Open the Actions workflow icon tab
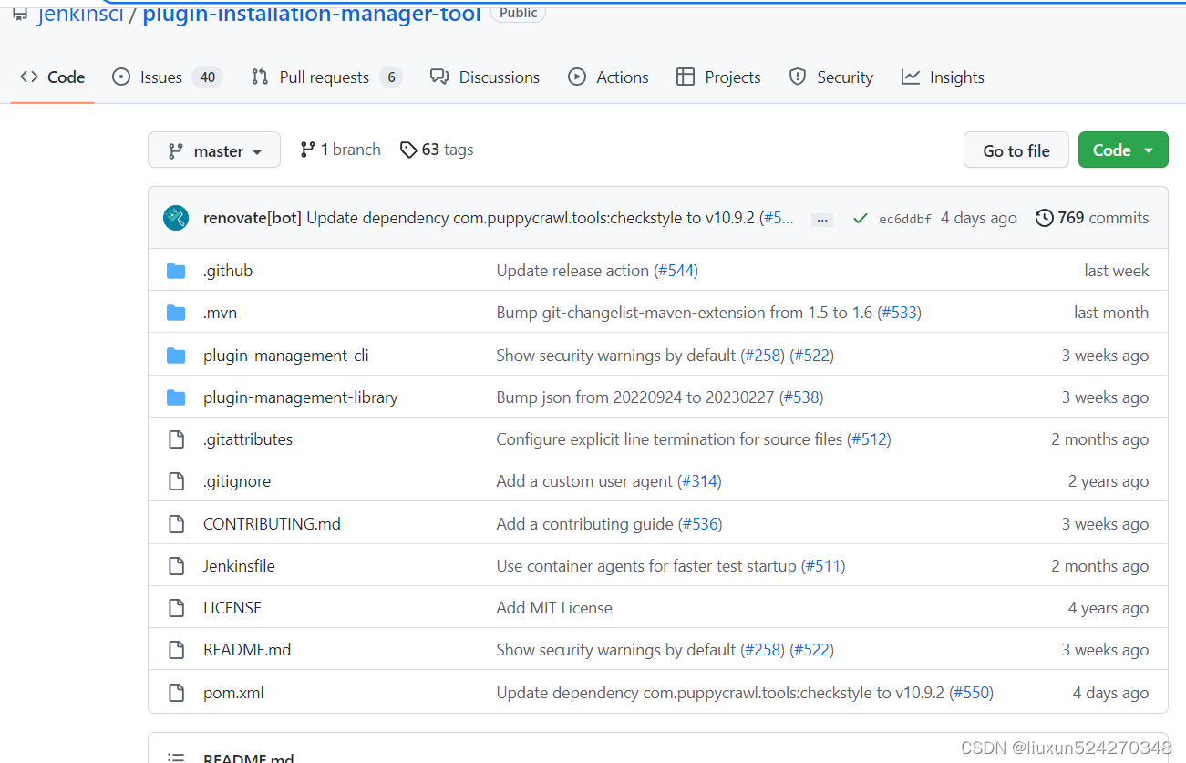Image resolution: width=1186 pixels, height=763 pixels. [576, 77]
